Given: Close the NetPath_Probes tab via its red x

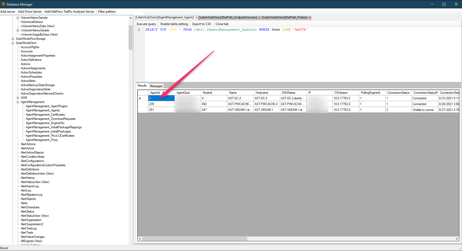Looking at the screenshot, I should coord(310,18).
